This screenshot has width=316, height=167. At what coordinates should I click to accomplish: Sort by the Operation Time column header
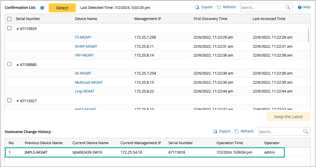[x=230, y=143]
